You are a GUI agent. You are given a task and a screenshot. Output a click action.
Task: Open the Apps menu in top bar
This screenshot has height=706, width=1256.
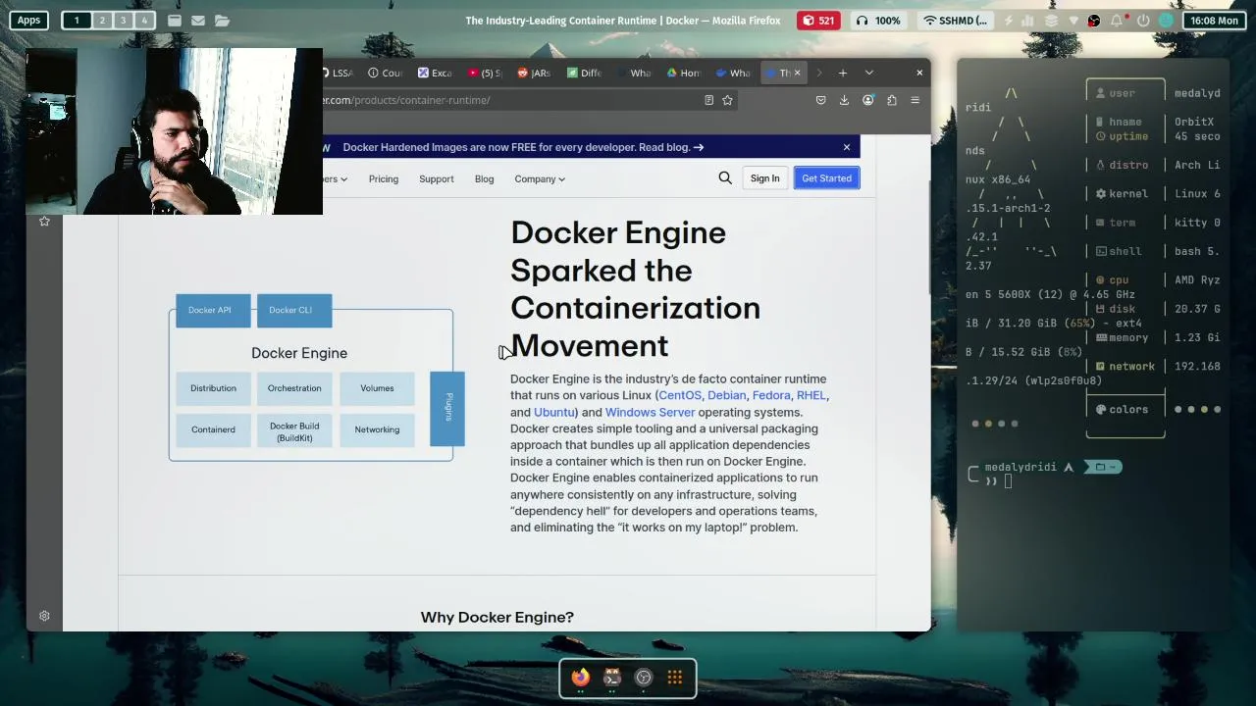pos(28,20)
